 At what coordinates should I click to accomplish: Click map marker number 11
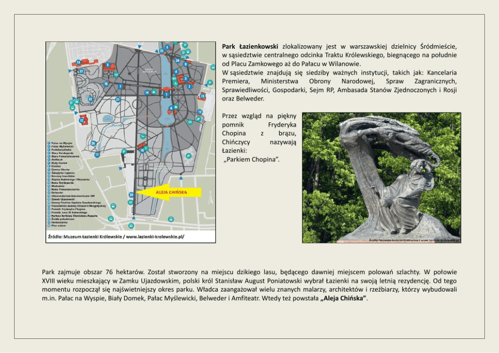[x=97, y=155]
